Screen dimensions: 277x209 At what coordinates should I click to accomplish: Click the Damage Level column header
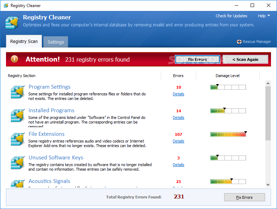pyautogui.click(x=228, y=76)
